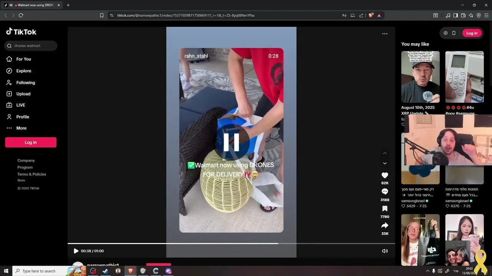Pause the video via the center overlay
The image size is (492, 276).
(231, 142)
